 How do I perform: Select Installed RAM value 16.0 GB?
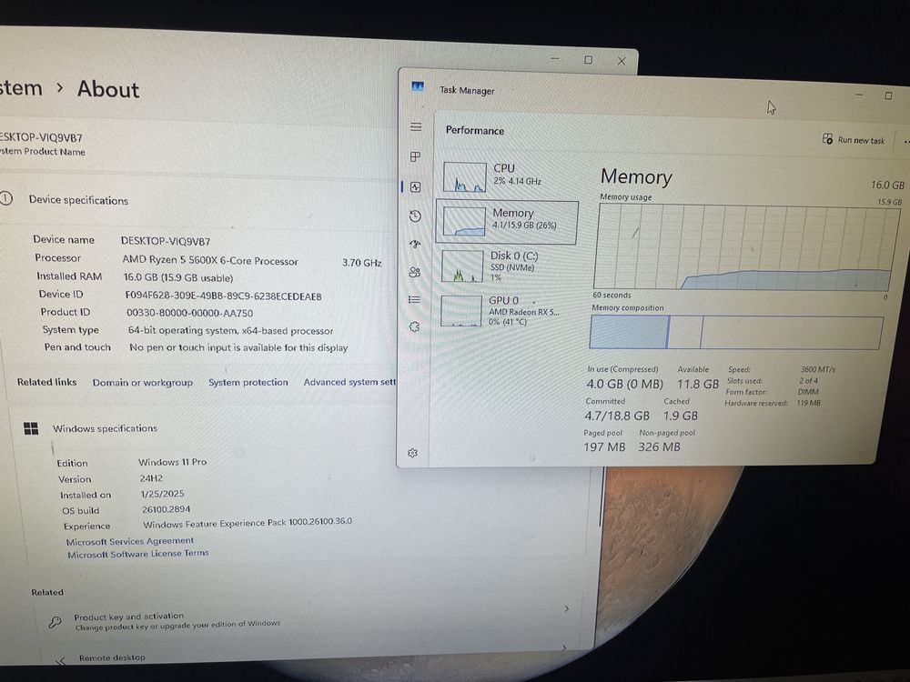tap(178, 277)
